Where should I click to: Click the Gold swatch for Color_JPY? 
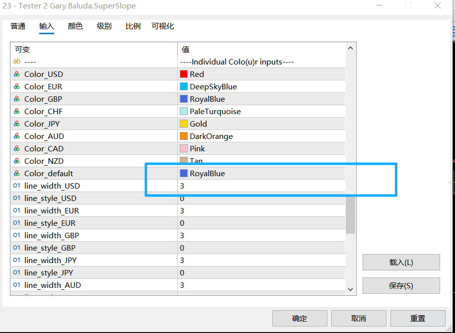184,124
